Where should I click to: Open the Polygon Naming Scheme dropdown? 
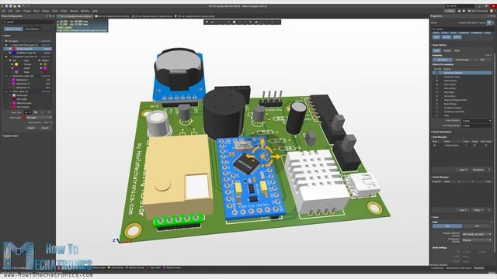tap(477, 234)
